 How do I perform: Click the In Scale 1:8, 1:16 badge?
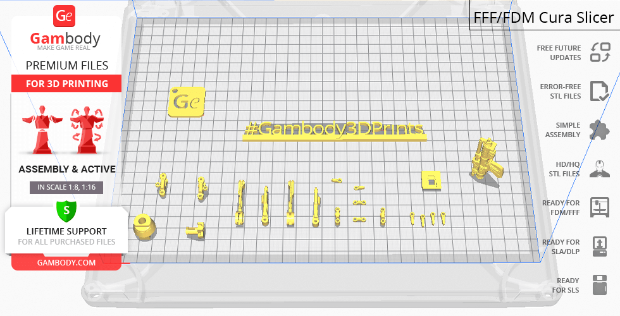(x=66, y=187)
